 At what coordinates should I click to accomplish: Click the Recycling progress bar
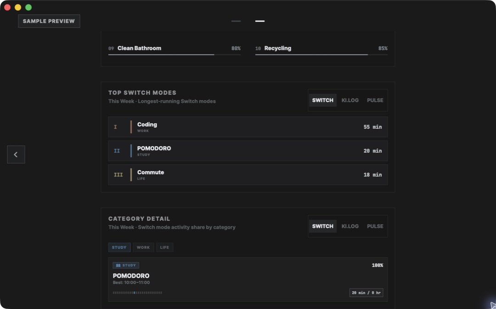pos(321,55)
